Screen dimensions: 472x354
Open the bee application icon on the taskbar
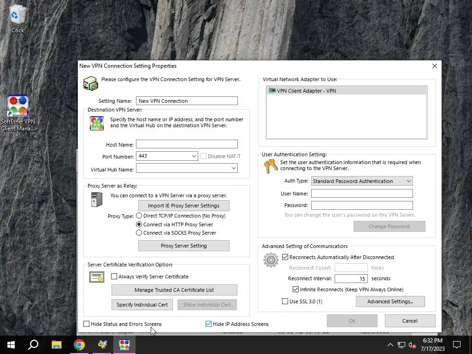102,345
